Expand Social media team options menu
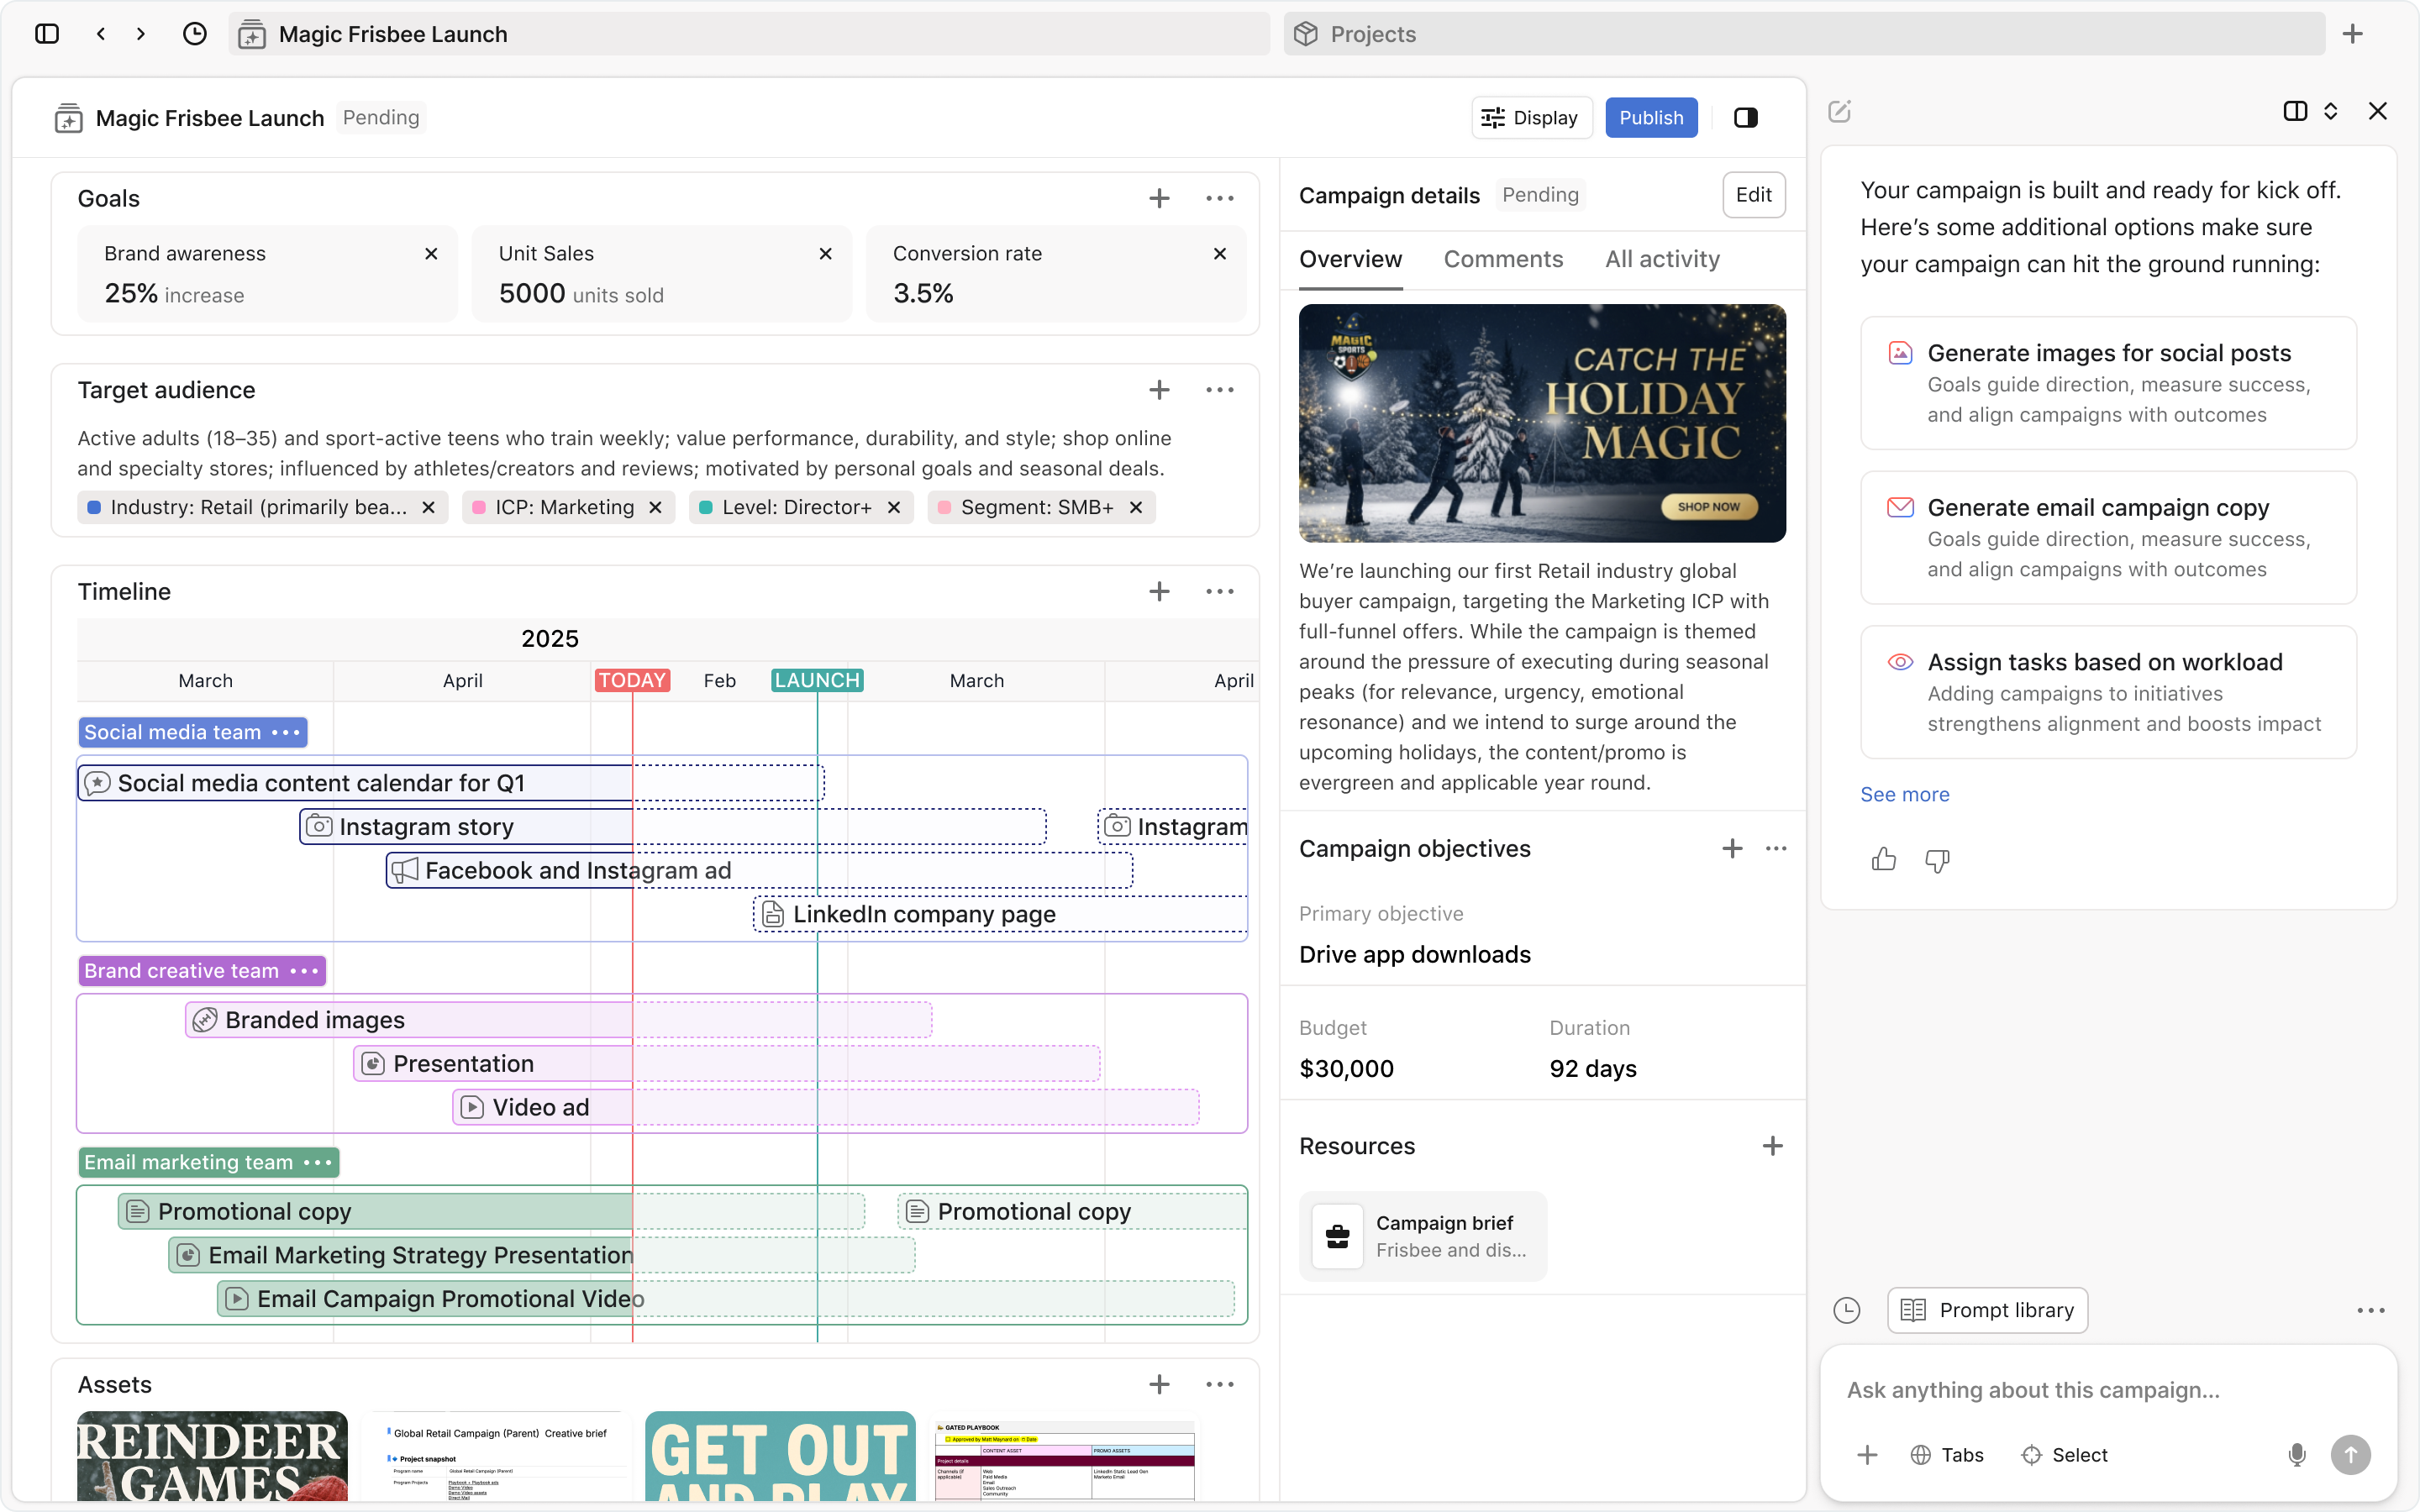 (286, 732)
